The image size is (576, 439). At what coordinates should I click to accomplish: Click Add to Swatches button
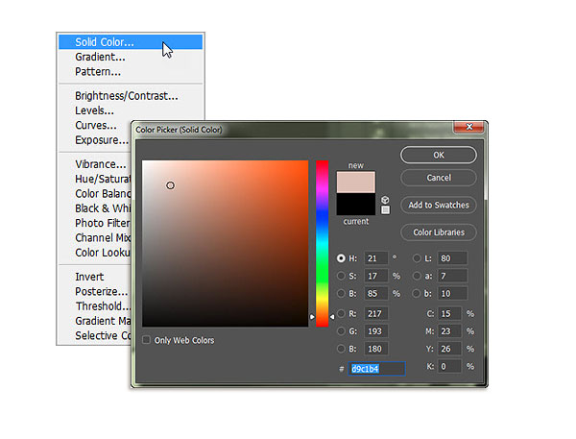pyautogui.click(x=439, y=206)
